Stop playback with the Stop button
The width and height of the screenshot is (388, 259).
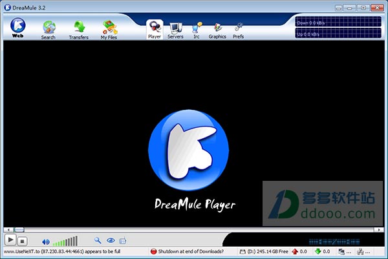click(x=22, y=241)
